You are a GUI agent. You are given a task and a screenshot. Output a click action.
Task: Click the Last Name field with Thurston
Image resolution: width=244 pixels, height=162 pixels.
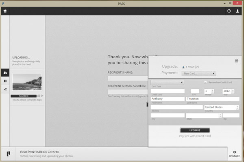(213, 99)
